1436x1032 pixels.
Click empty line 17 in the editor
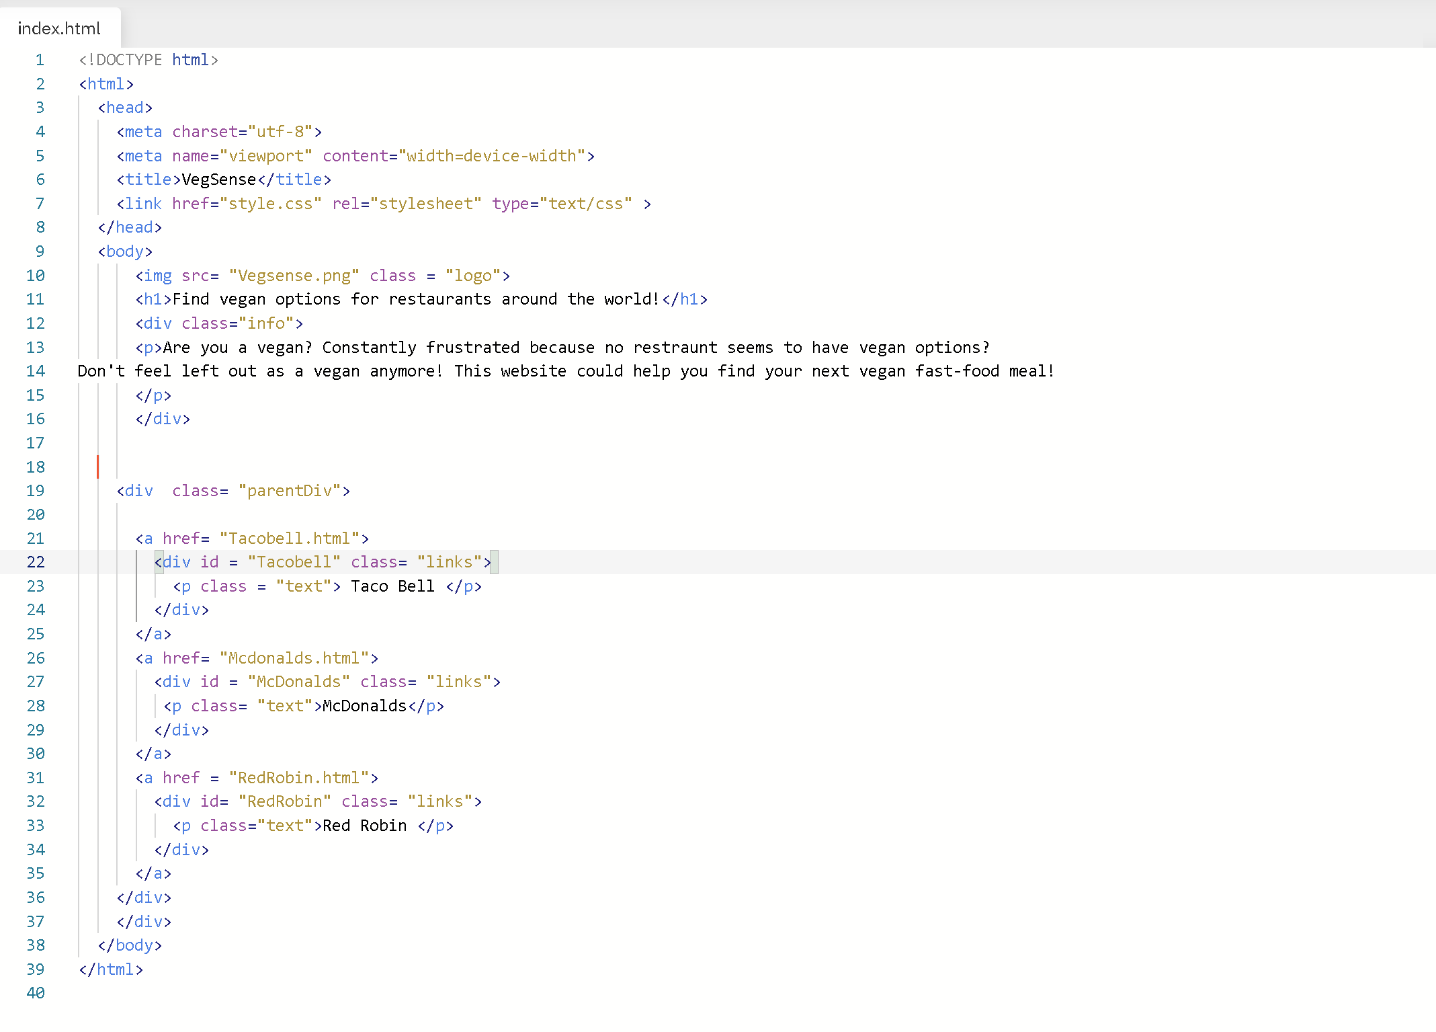tap(403, 443)
